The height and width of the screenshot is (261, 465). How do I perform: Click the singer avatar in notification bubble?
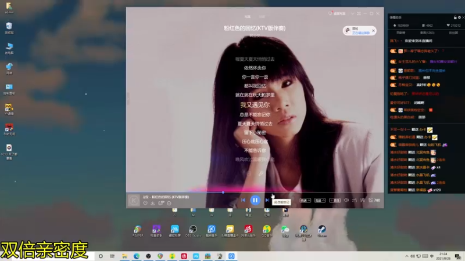(x=348, y=31)
